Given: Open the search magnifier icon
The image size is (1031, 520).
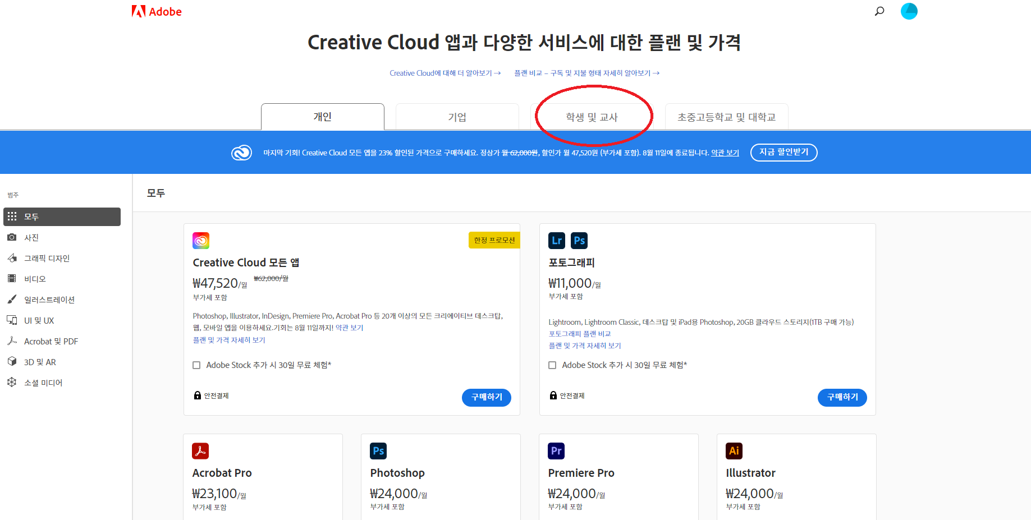Looking at the screenshot, I should click(879, 11).
